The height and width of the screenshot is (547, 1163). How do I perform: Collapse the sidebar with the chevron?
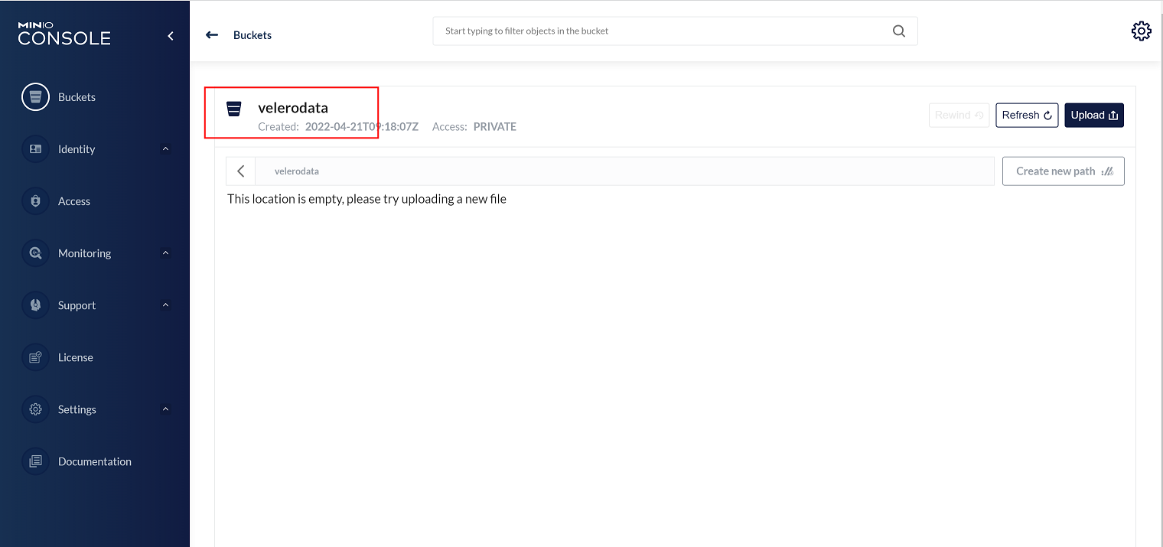pyautogui.click(x=171, y=36)
